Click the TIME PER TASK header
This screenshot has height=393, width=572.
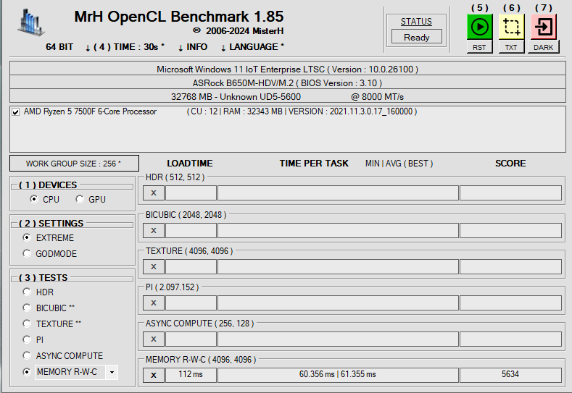click(314, 164)
